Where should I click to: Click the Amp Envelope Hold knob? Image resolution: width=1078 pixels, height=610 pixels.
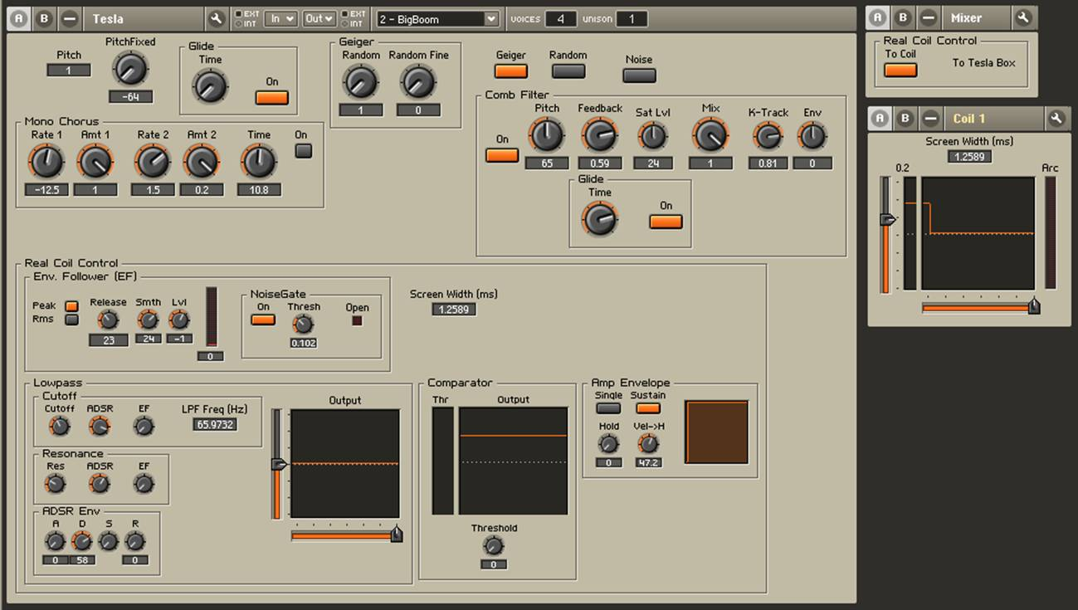[x=608, y=445]
